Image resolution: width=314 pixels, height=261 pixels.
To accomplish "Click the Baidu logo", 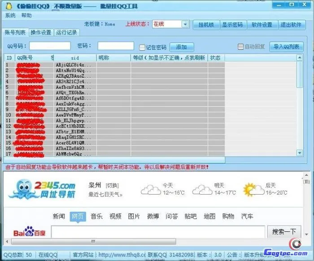I will (30, 232).
